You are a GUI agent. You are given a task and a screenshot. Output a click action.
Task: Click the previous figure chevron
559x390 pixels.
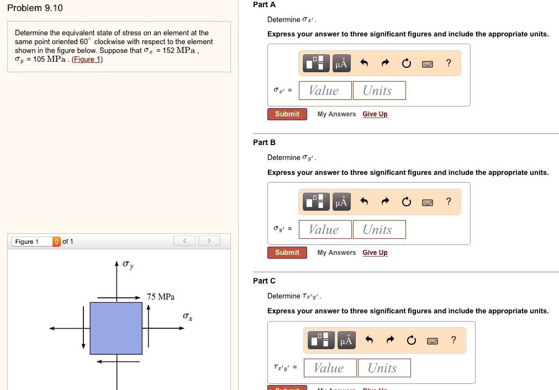pos(184,241)
